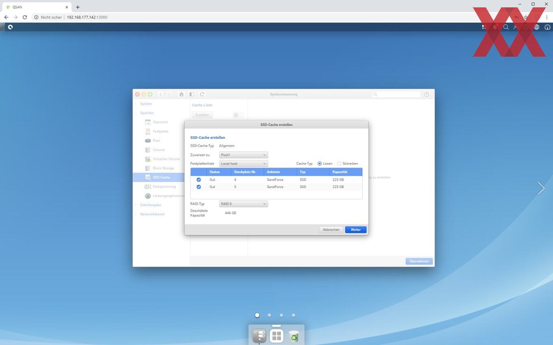Switch to first desktop page dot
Image resolution: width=553 pixels, height=345 pixels.
(257, 315)
